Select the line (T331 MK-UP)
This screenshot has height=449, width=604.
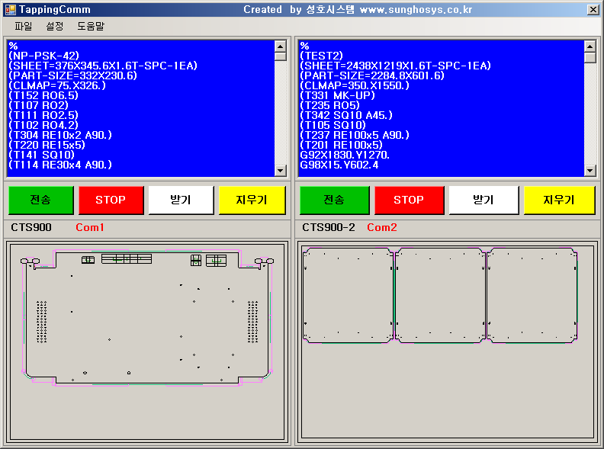point(337,95)
